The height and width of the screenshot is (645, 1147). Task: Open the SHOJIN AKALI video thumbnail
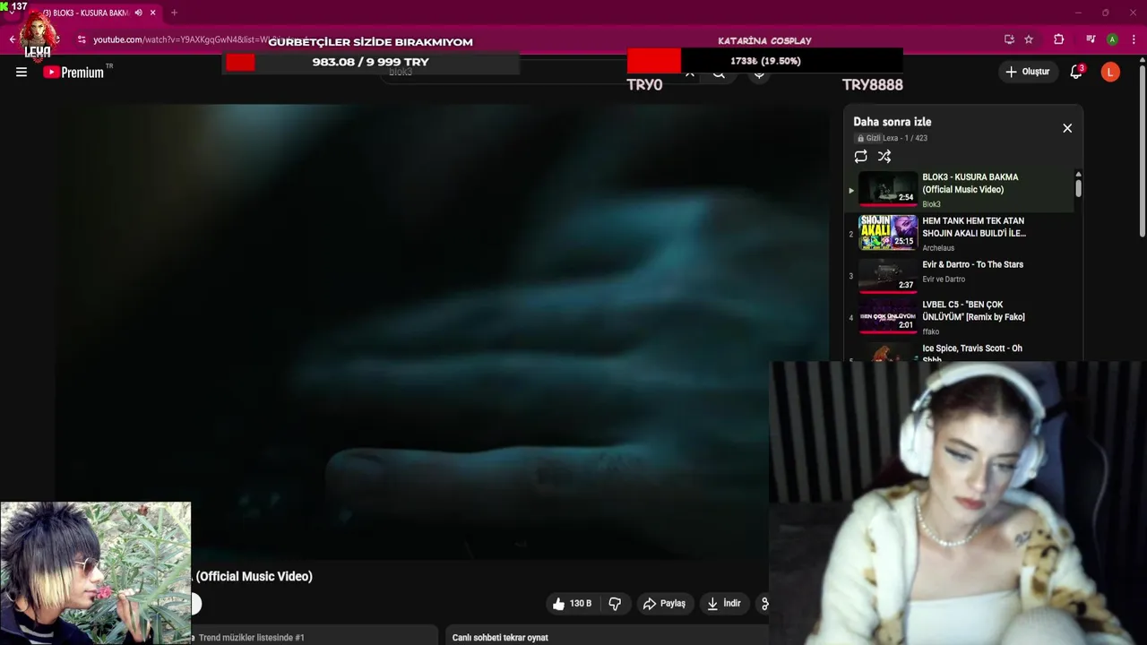tap(888, 232)
